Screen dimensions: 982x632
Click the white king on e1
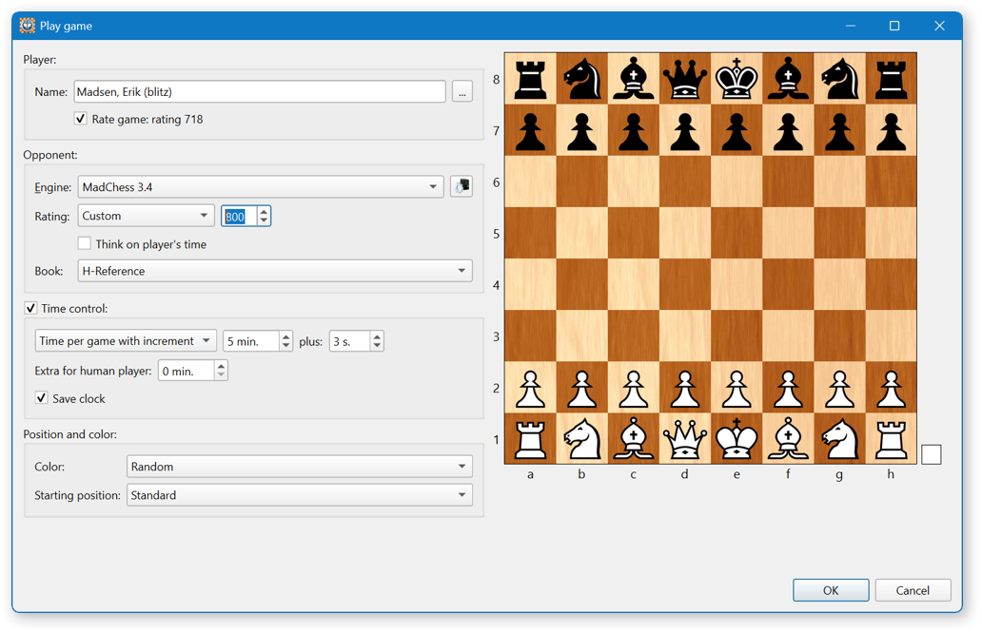tap(736, 439)
